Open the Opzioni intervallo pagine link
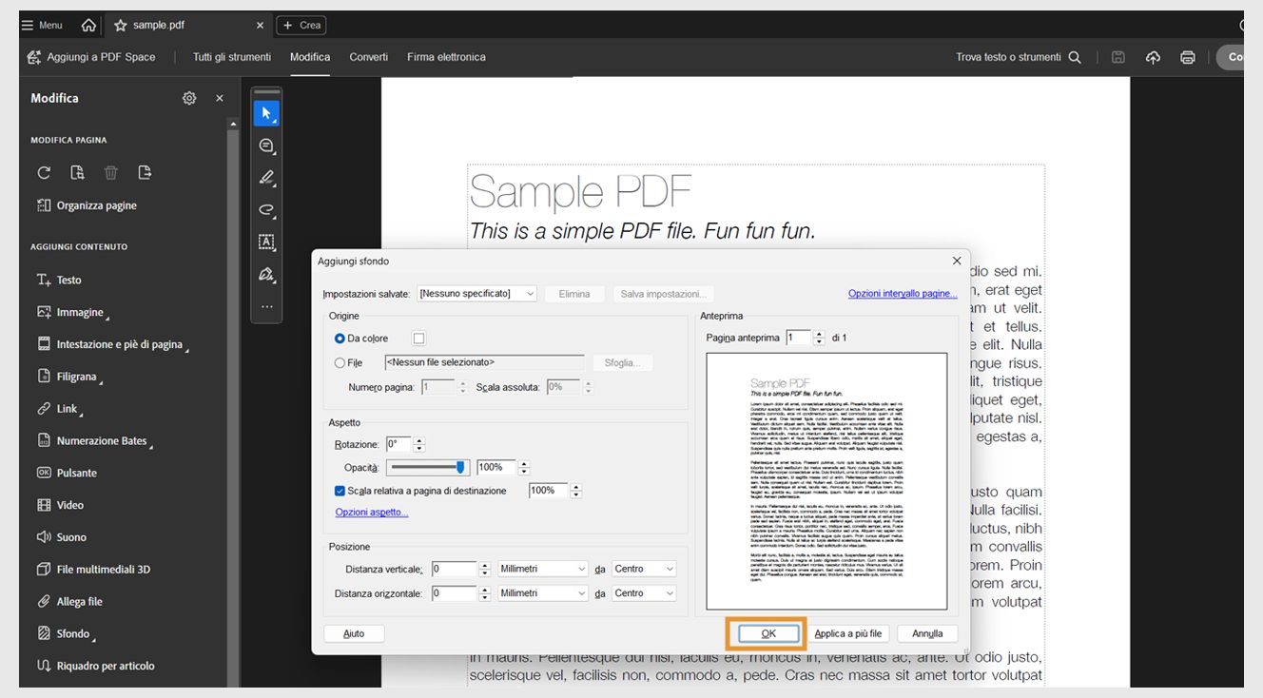Image resolution: width=1263 pixels, height=698 pixels. coord(903,294)
